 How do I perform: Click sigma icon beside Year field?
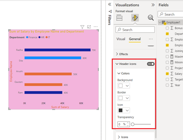[x=172, y=85]
